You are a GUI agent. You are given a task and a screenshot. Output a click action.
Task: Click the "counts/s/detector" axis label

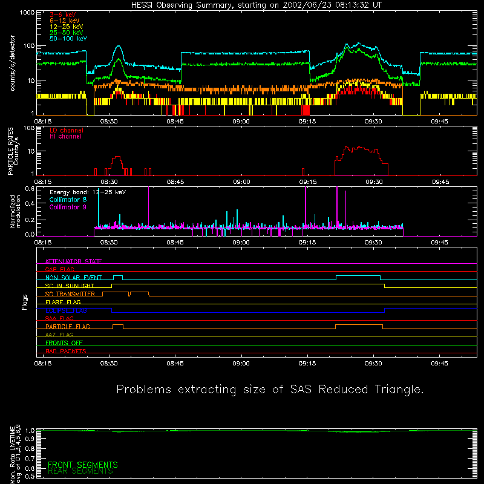12,63
